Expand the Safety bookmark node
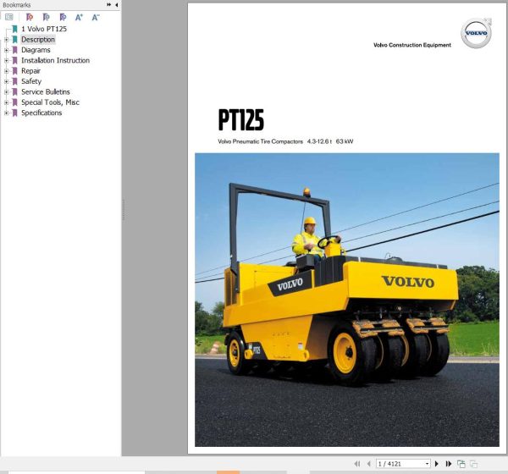This screenshot has width=508, height=474. [x=6, y=81]
